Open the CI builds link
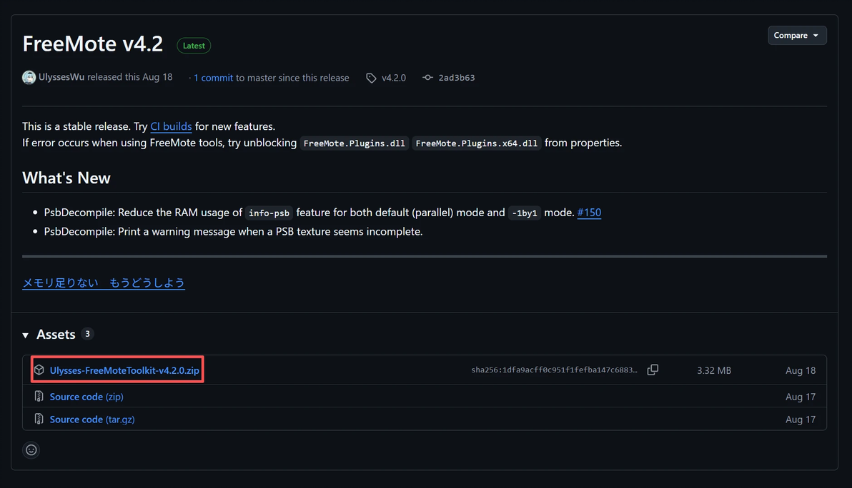Image resolution: width=852 pixels, height=488 pixels. (171, 126)
